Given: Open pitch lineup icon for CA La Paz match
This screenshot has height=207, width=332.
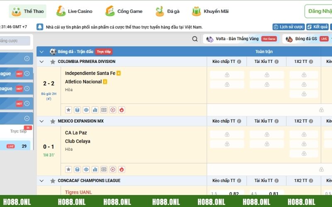Looking at the screenshot, I should coord(104,169).
